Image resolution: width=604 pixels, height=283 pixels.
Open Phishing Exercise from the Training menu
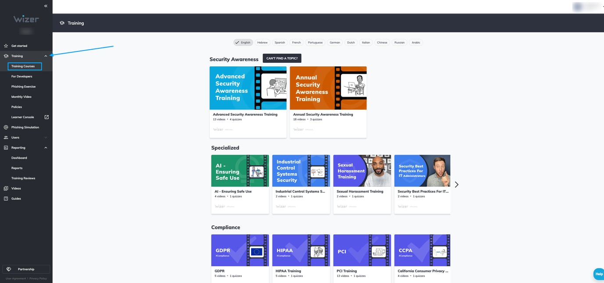[22, 86]
